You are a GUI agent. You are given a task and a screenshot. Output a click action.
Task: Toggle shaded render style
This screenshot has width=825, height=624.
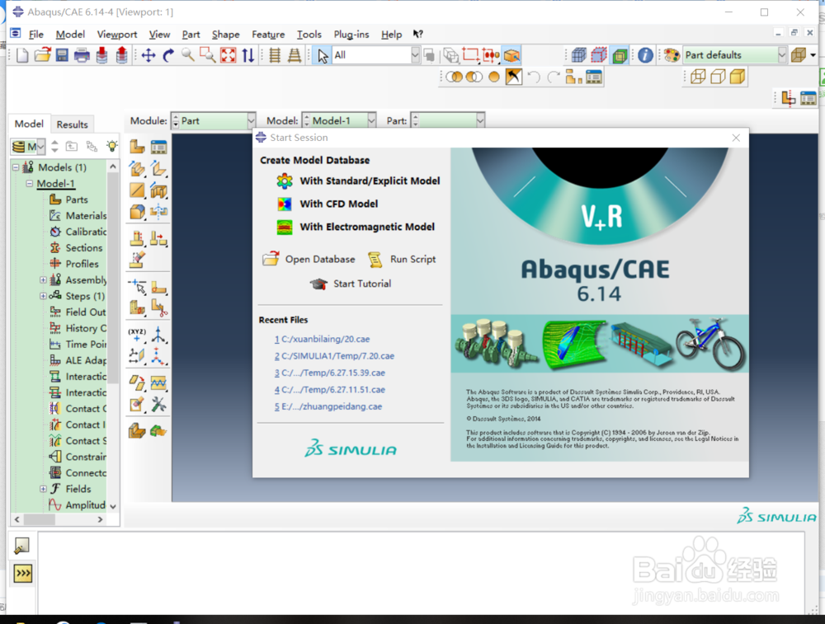pyautogui.click(x=620, y=54)
